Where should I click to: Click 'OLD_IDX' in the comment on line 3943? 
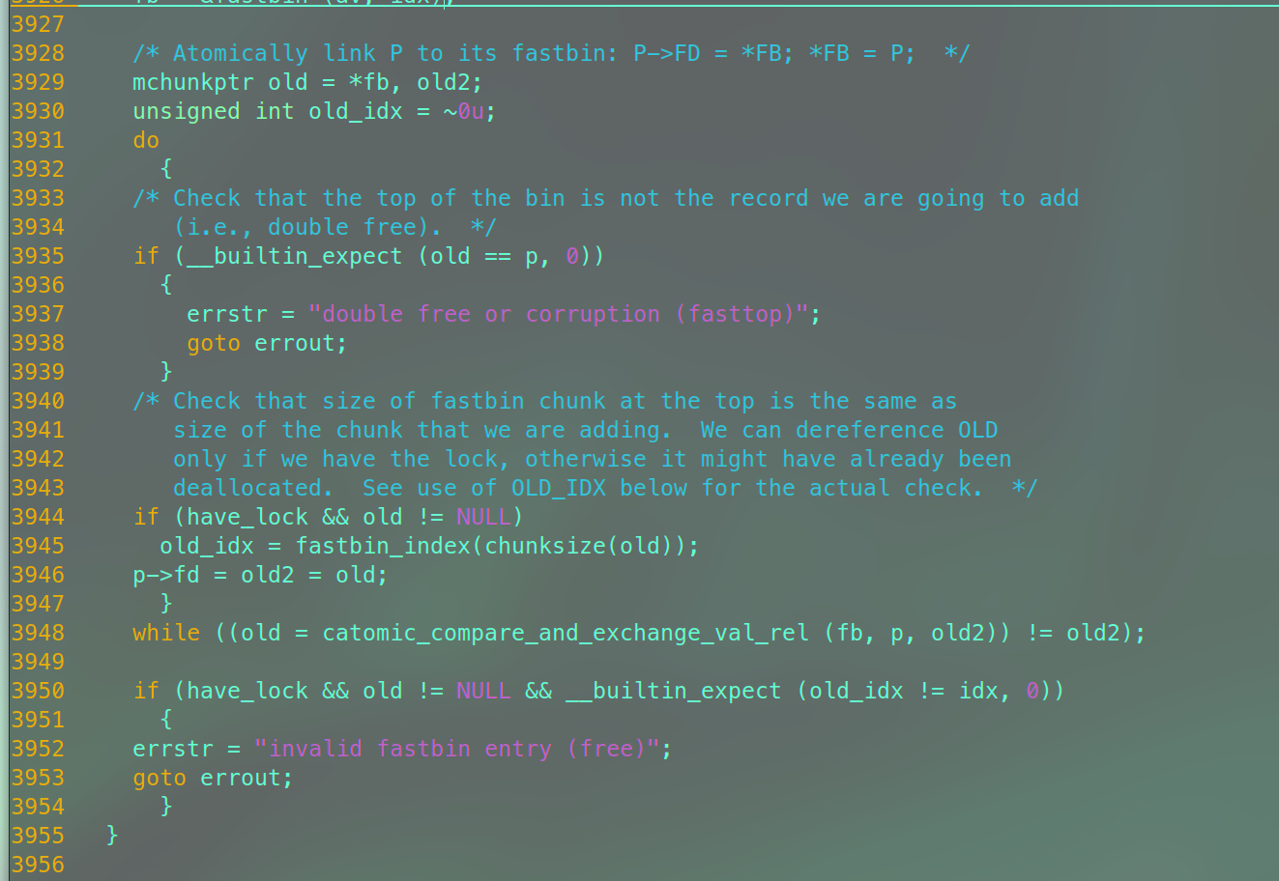[558, 488]
